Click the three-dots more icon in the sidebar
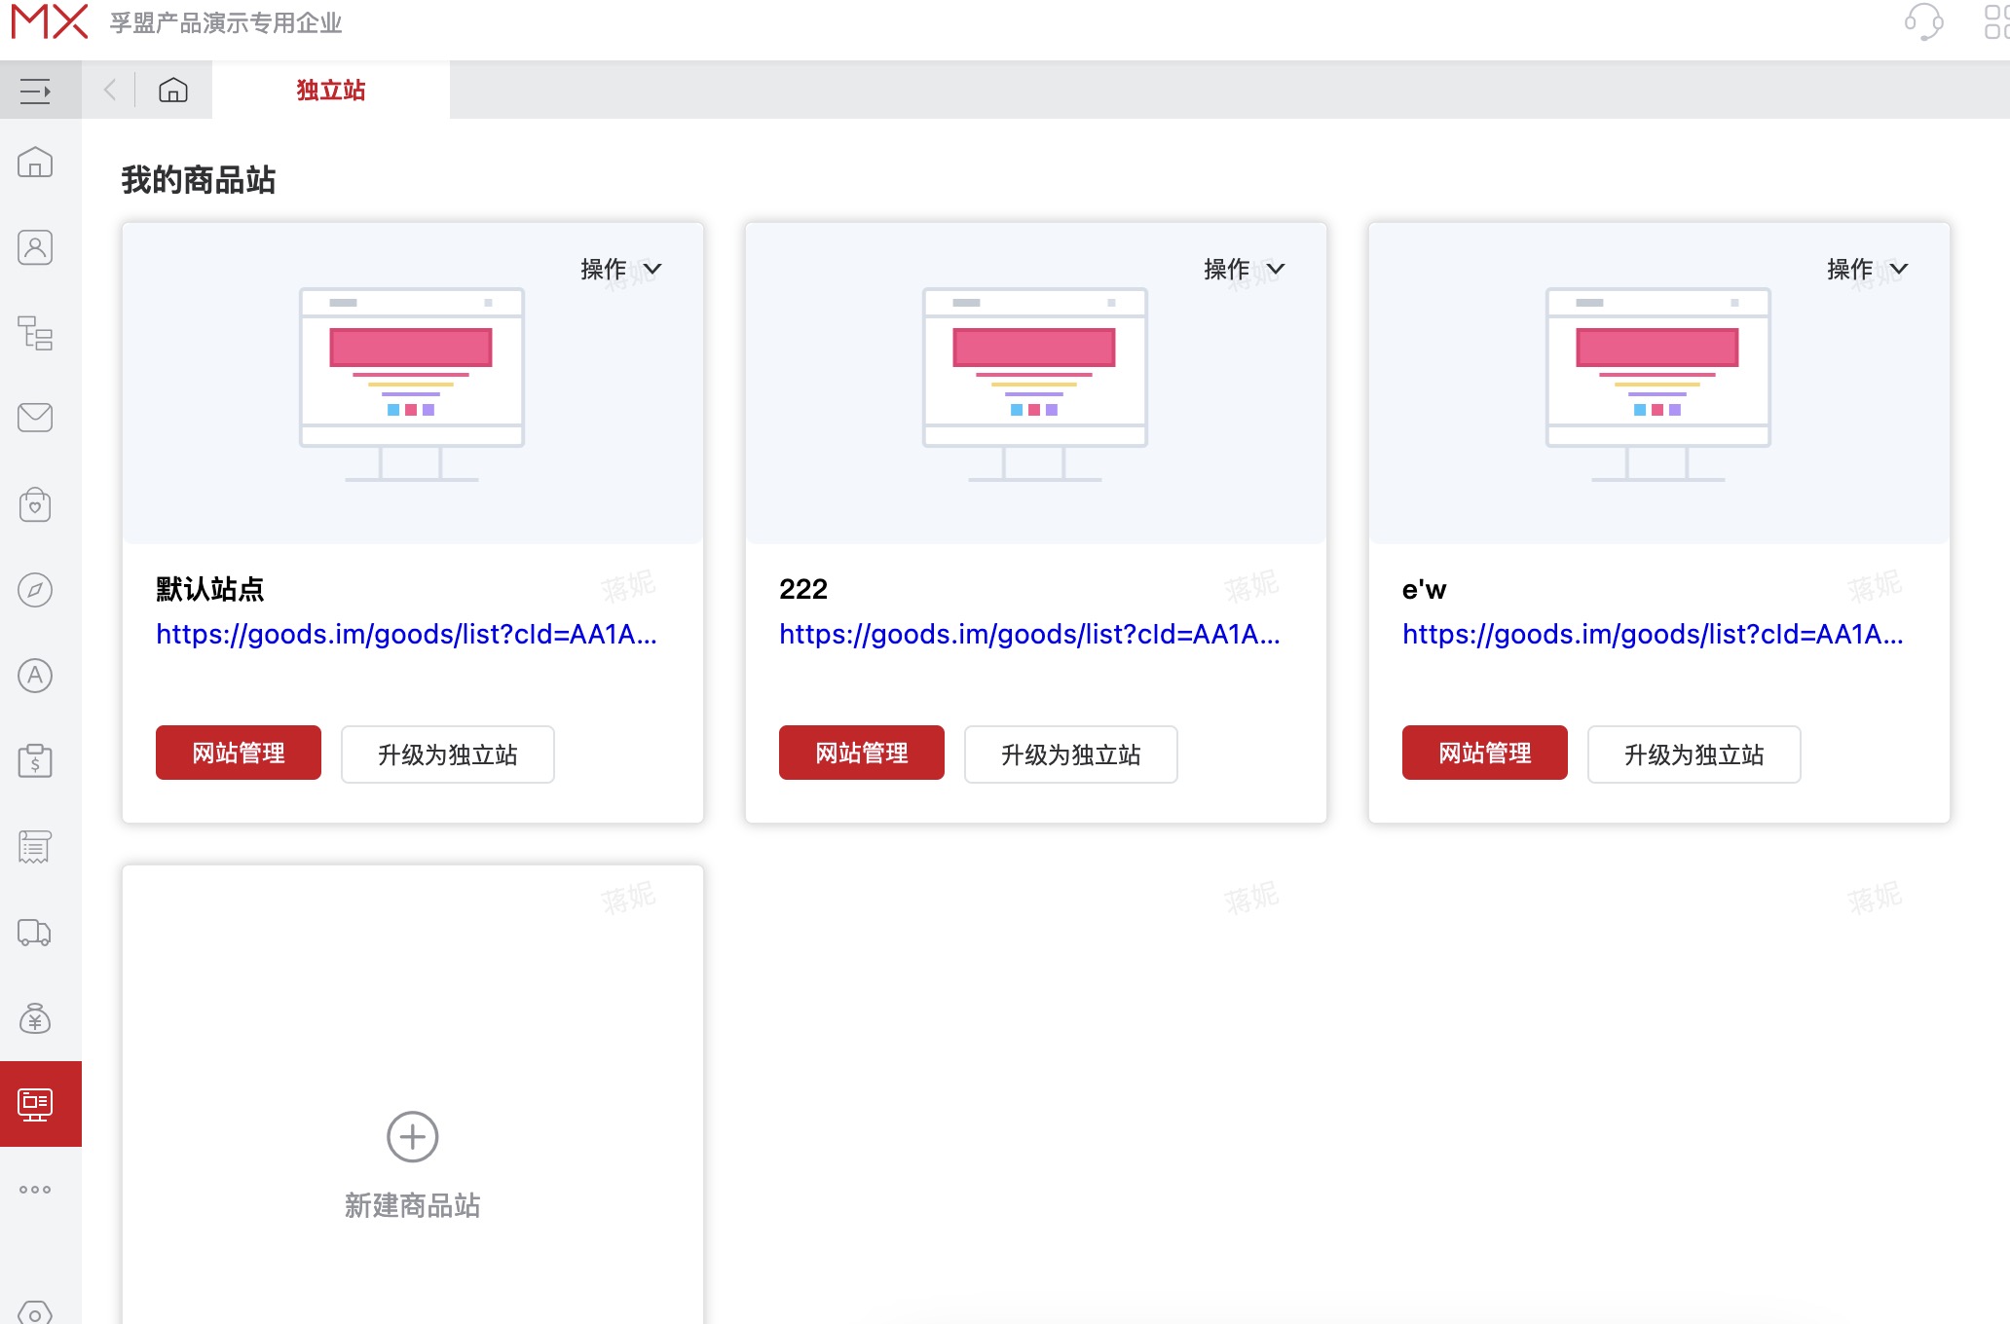The height and width of the screenshot is (1324, 2010). pos(36,1188)
